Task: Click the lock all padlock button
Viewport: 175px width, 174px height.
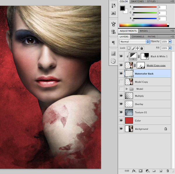Action: point(141,48)
